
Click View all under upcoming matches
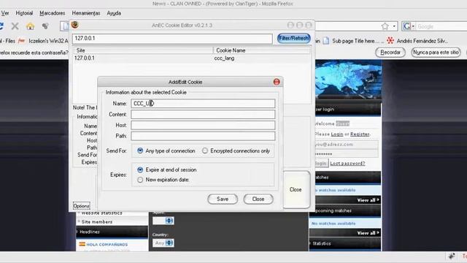click(x=368, y=233)
